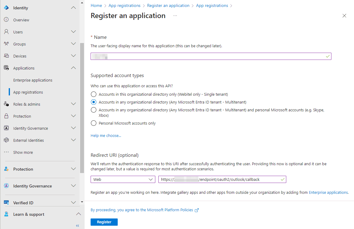
Task: Click the Register button
Action: [104, 222]
